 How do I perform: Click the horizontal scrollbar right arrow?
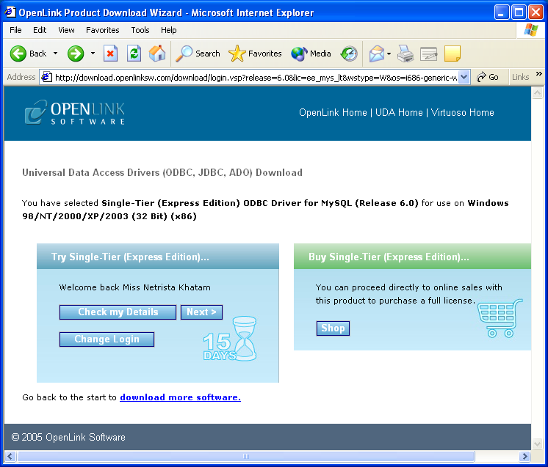524,456
